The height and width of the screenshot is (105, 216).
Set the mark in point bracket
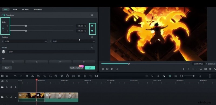tap(184, 69)
